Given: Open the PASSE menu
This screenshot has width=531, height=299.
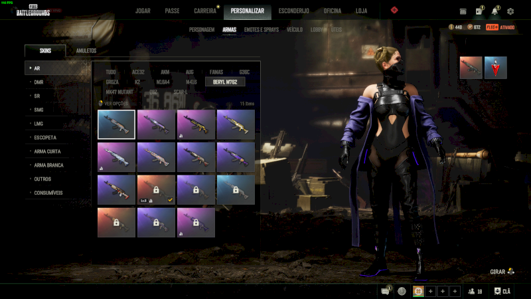Looking at the screenshot, I should [x=172, y=11].
